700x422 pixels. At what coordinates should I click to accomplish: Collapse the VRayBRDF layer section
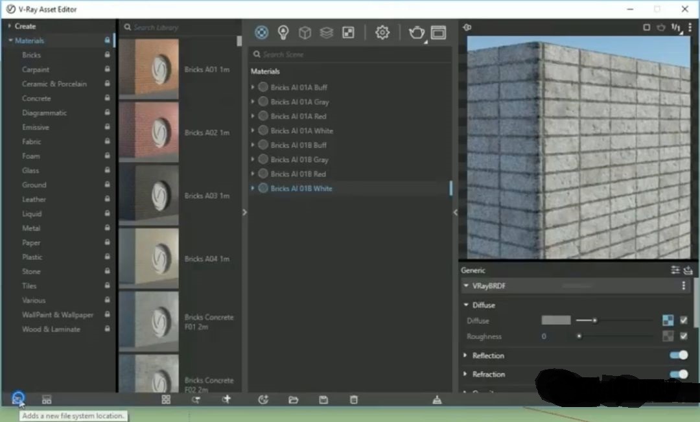click(x=466, y=286)
